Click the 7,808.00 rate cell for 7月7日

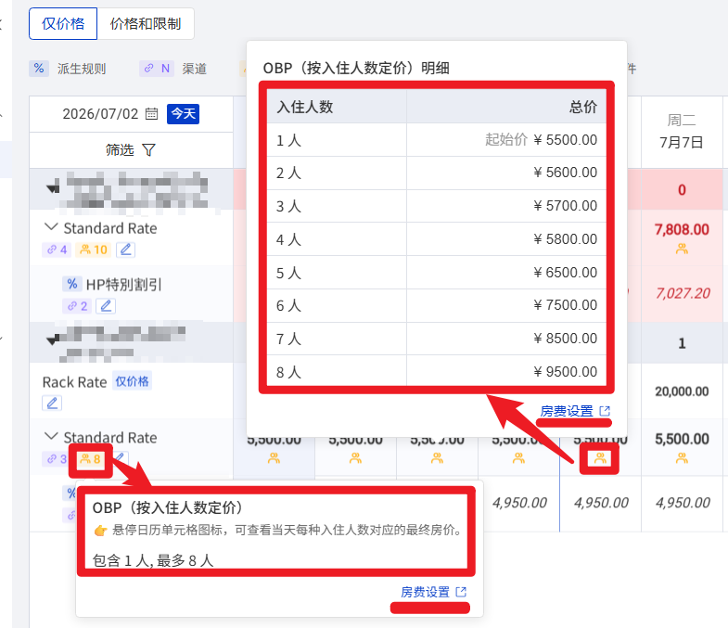[682, 229]
